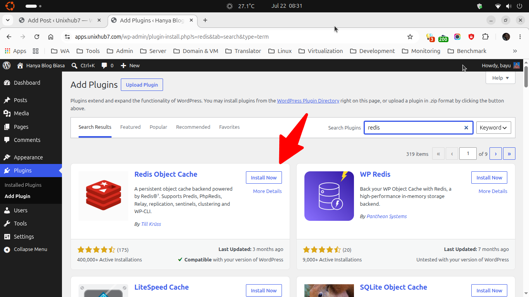Open Pantheon Systems author link

click(386, 216)
